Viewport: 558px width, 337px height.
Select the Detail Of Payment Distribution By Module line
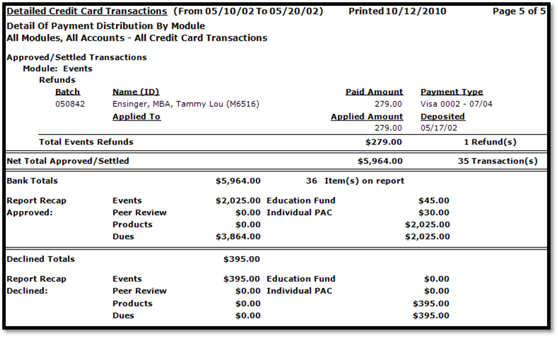coord(106,26)
